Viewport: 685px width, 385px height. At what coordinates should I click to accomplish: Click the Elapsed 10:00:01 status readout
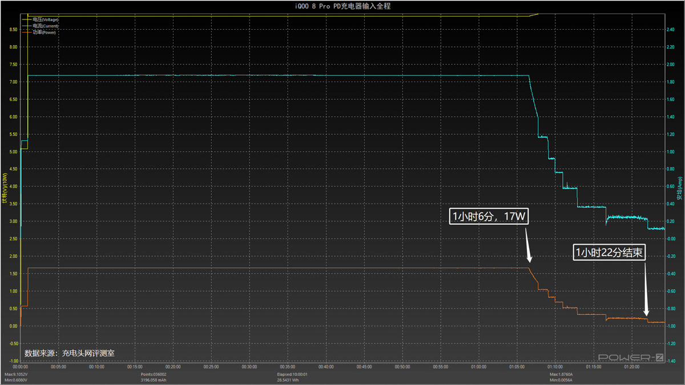coord(292,374)
